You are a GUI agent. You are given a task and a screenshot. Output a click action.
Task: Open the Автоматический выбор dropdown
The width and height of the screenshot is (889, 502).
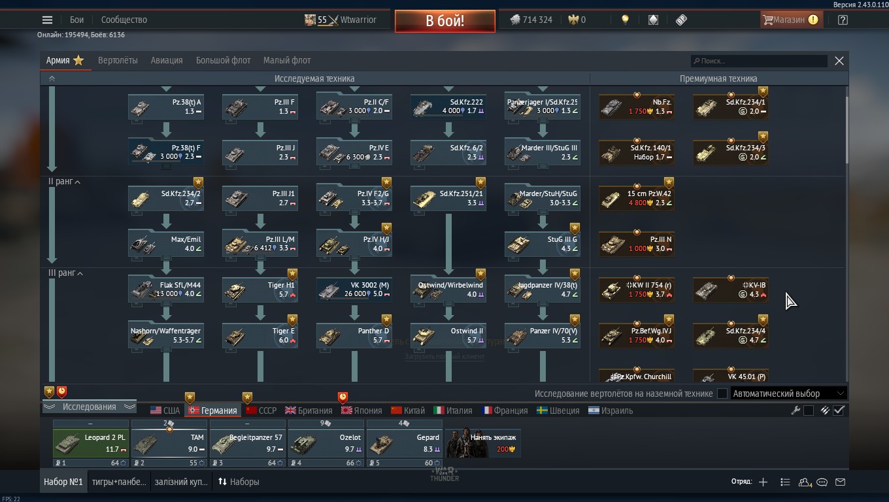pyautogui.click(x=789, y=393)
